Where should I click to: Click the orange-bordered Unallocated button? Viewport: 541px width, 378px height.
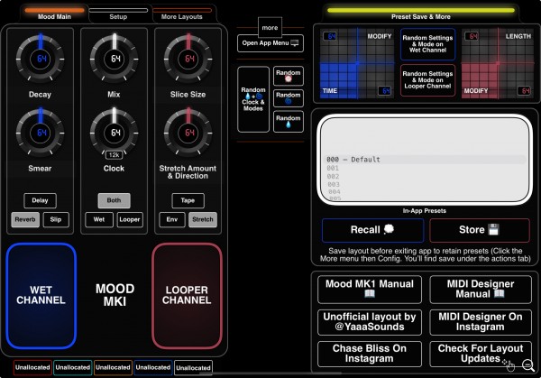pos(113,368)
